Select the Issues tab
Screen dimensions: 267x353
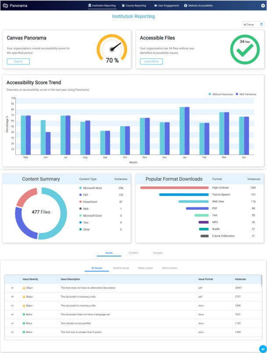[x=109, y=253]
